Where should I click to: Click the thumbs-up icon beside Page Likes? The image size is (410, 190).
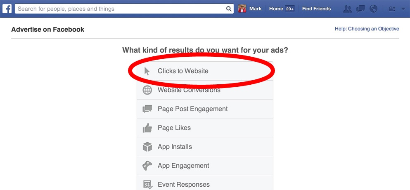147,128
